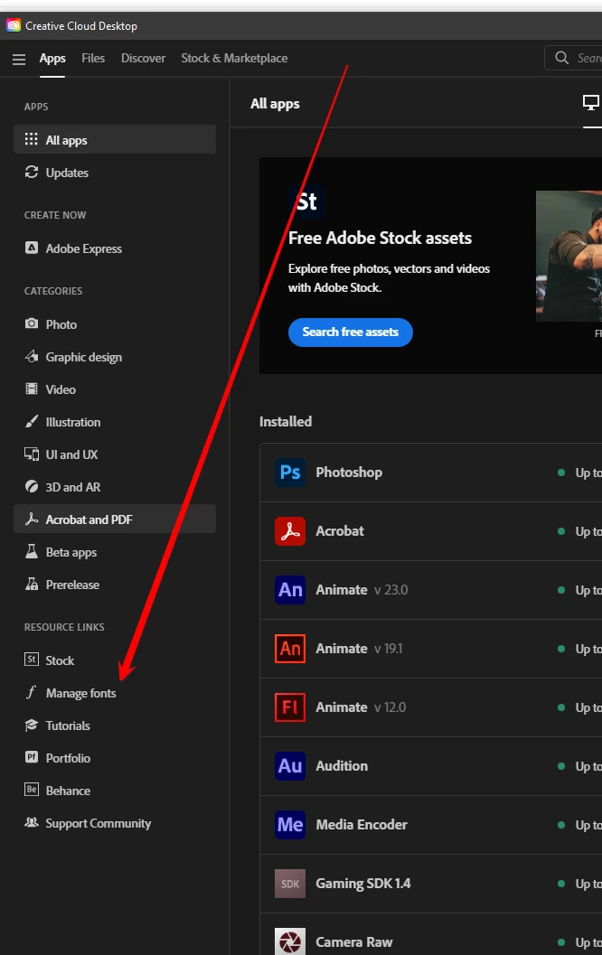Viewport: 602px width, 955px height.
Task: Click the Photo camera icon
Action: (x=31, y=323)
